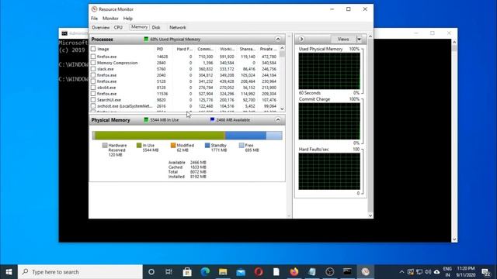The width and height of the screenshot is (497, 279).
Task: Collapse the graphs pane with arrow button
Action: 301,40
